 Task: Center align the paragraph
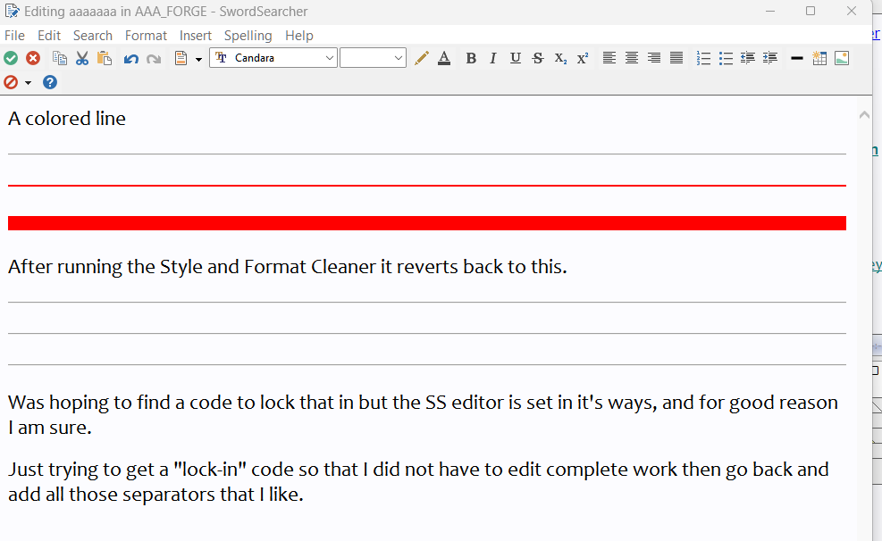click(x=632, y=58)
